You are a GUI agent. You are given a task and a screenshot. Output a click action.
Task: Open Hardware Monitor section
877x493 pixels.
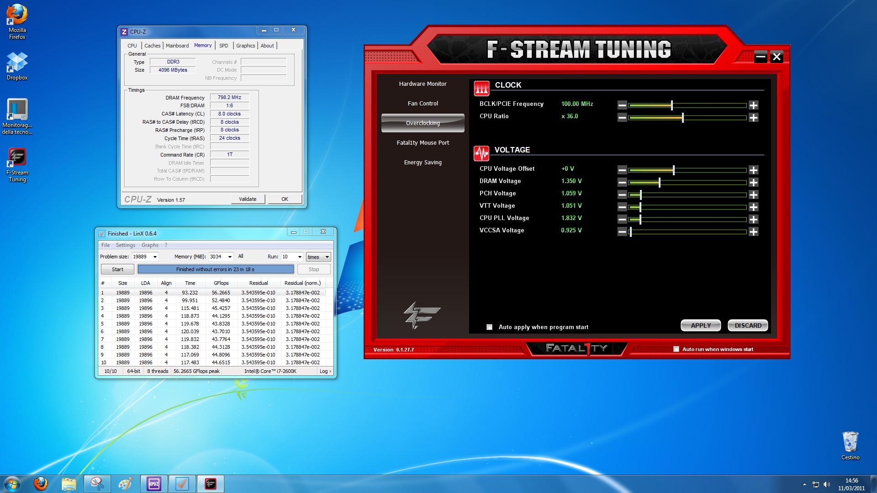pyautogui.click(x=423, y=84)
